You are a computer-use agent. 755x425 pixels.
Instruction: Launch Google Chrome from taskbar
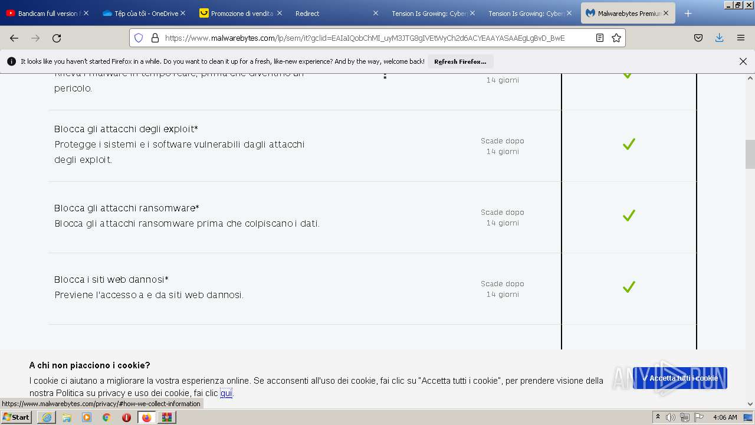[x=107, y=417]
